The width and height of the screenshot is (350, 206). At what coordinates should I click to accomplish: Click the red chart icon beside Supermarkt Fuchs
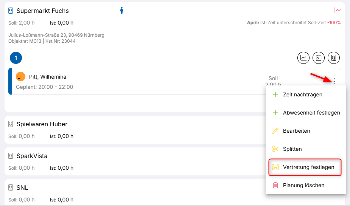(338, 10)
